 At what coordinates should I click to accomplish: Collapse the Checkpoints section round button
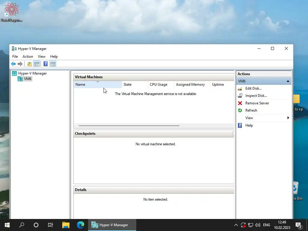click(233, 133)
